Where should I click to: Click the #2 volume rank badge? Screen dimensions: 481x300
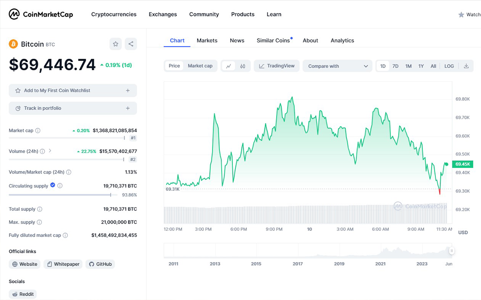click(133, 159)
